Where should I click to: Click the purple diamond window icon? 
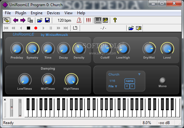tap(5, 5)
